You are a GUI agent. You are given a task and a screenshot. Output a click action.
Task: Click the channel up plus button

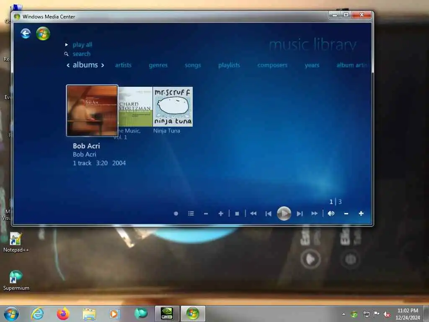(221, 213)
